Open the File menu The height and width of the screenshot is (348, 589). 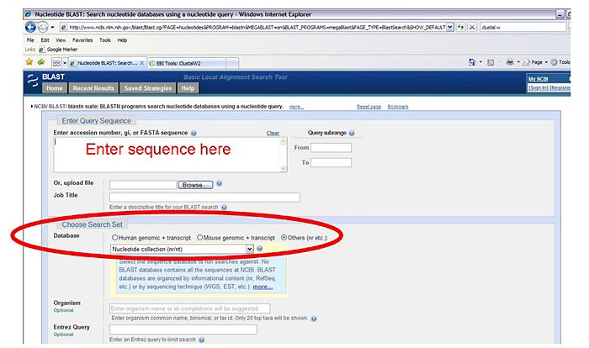click(30, 40)
